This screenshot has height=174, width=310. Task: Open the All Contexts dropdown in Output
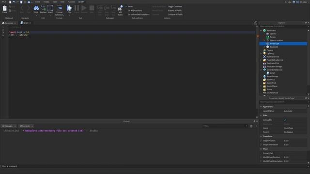(x=26, y=126)
